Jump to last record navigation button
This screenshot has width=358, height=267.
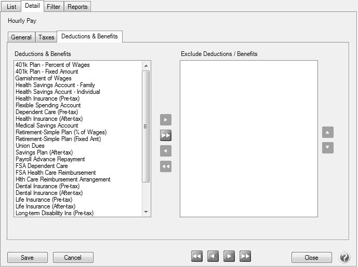point(245,257)
